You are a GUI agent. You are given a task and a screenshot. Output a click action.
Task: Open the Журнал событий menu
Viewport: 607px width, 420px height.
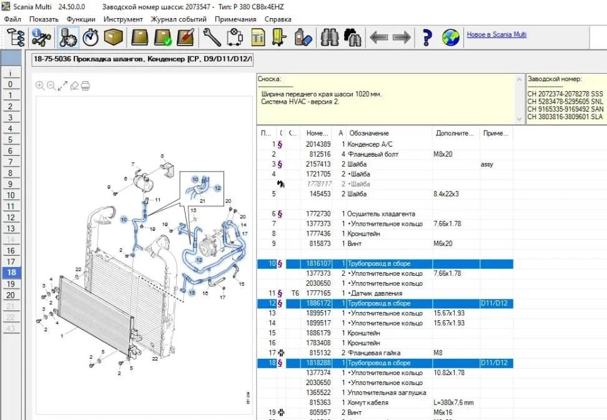point(179,19)
